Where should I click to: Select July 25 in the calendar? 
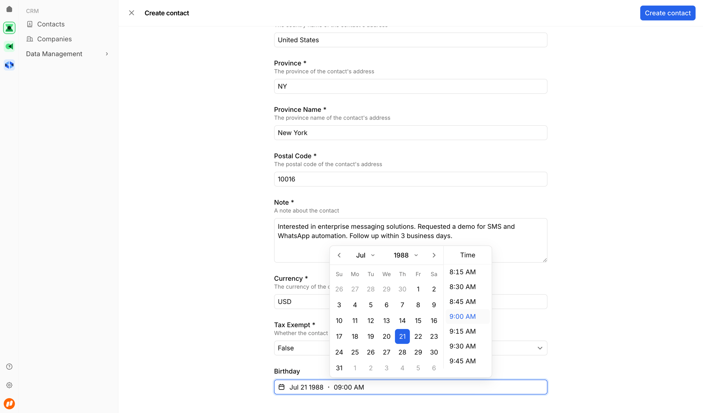coord(355,352)
